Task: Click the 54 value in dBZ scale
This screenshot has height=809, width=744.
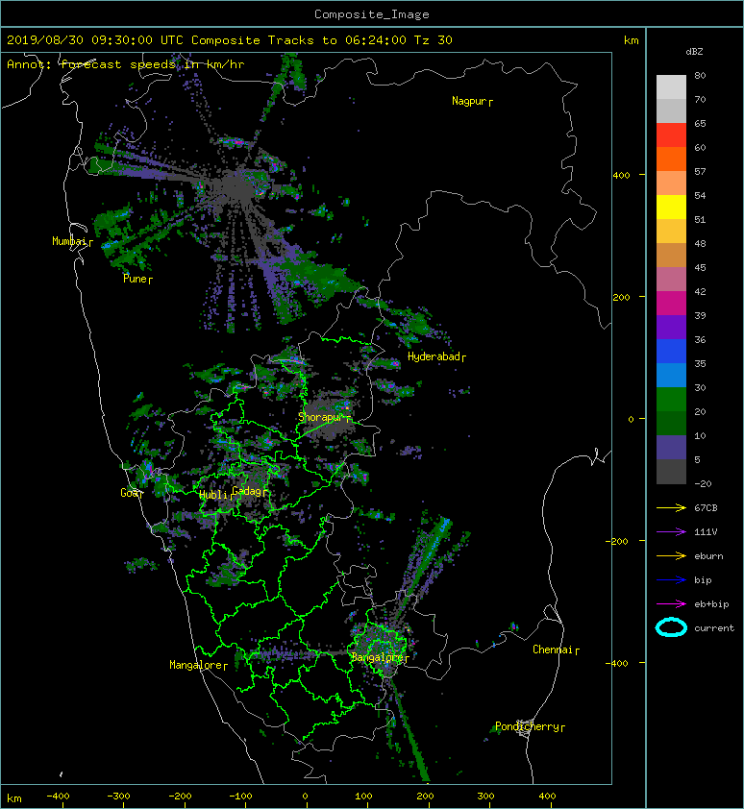Action: click(700, 196)
